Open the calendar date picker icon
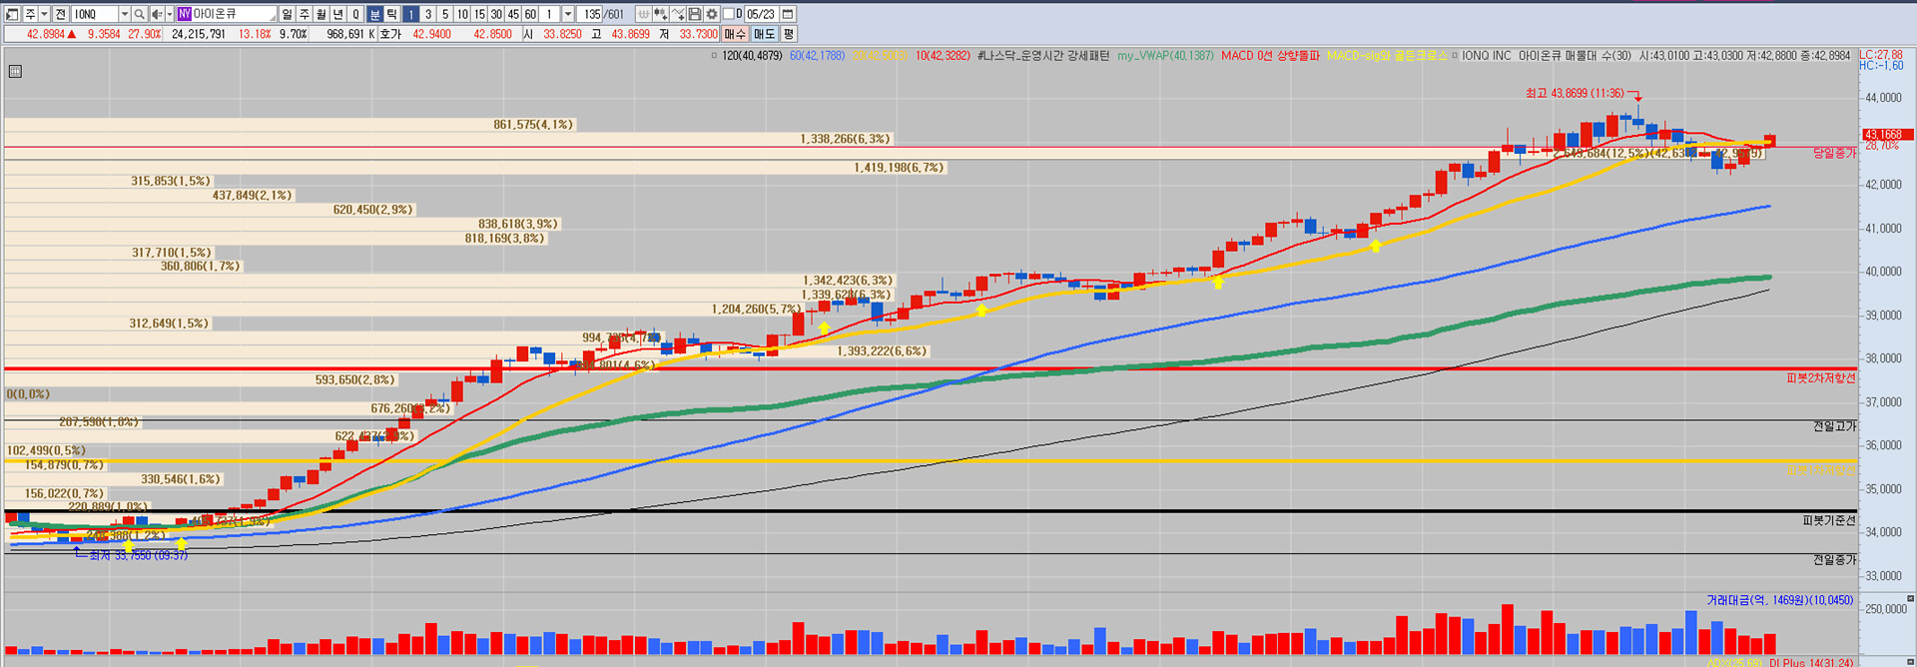 (x=788, y=14)
